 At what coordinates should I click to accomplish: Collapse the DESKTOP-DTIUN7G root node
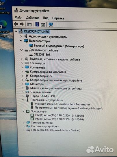16,31
